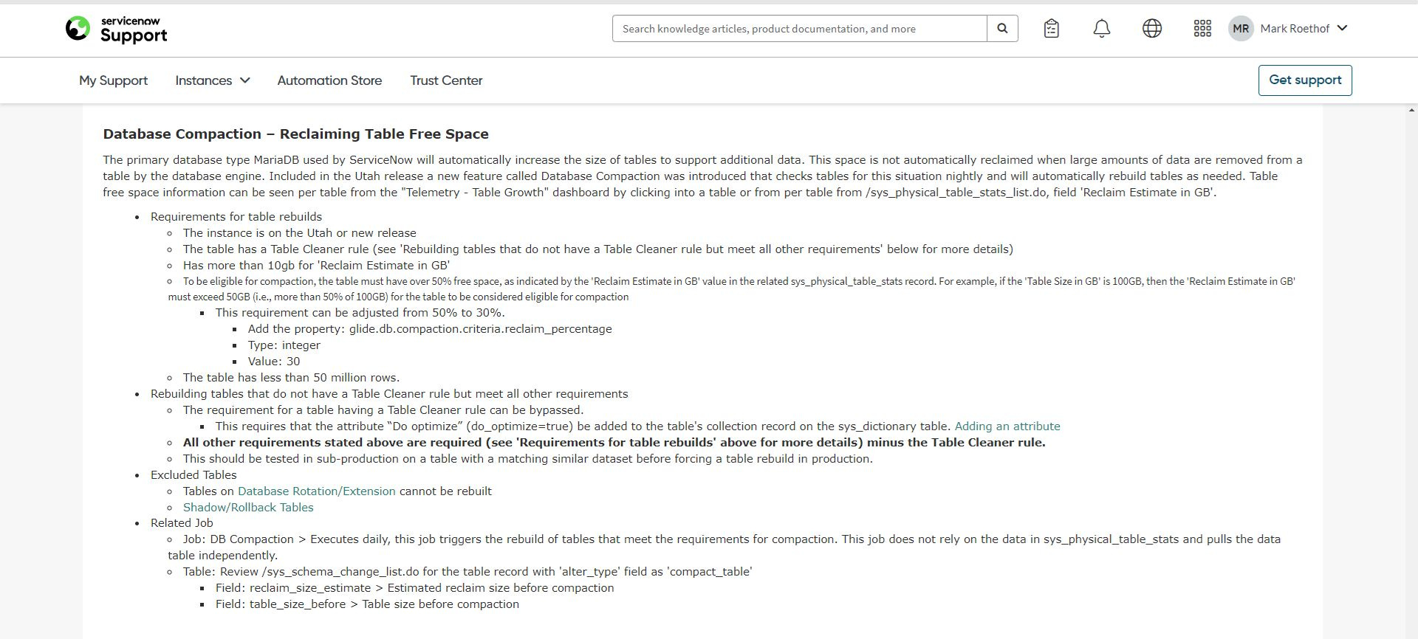Open the Database Rotation/Extension link
This screenshot has width=1418, height=639.
(316, 491)
